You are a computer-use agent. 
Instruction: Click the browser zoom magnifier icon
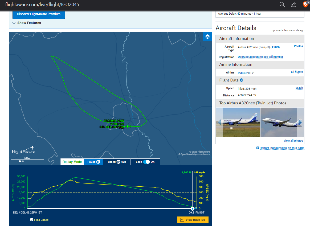pos(282,5)
